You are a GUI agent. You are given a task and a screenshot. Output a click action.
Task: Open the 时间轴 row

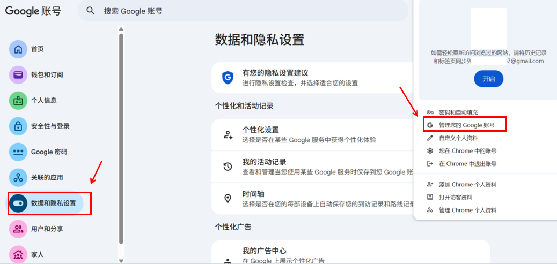click(312, 199)
